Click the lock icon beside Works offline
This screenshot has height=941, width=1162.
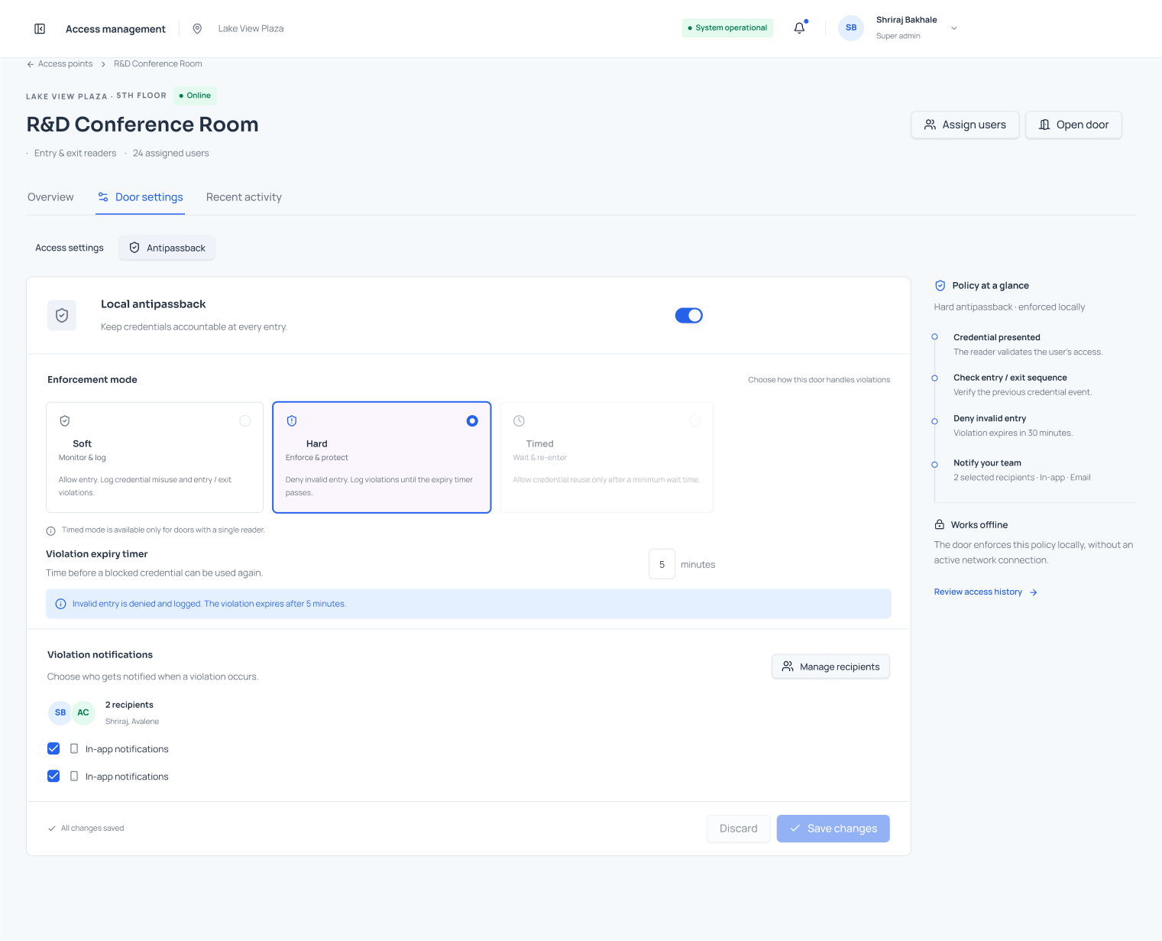[940, 525]
